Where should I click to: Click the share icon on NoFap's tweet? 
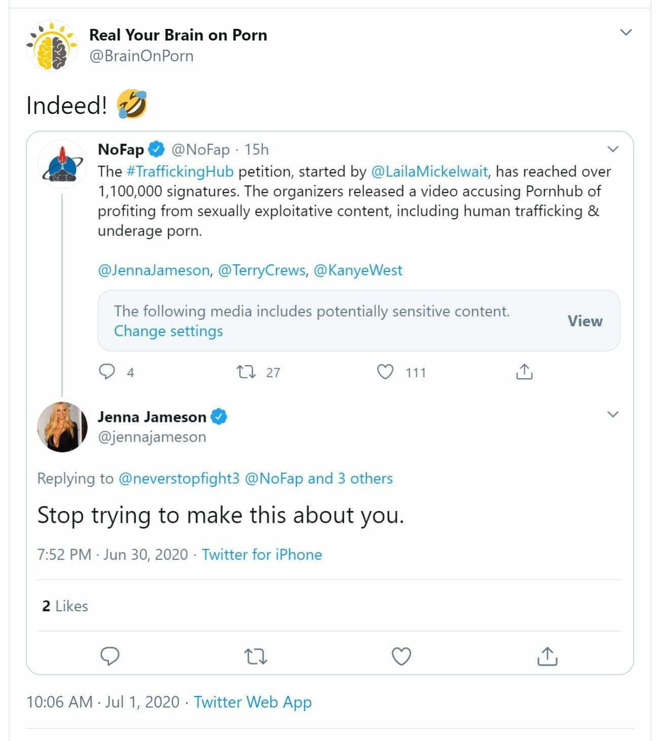(x=524, y=372)
